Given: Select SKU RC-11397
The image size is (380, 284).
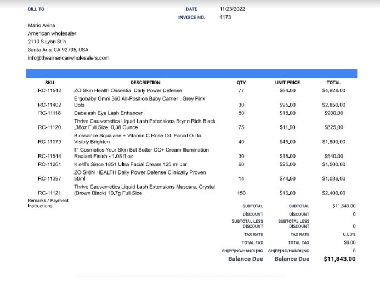Looking at the screenshot, I should click(x=49, y=179).
